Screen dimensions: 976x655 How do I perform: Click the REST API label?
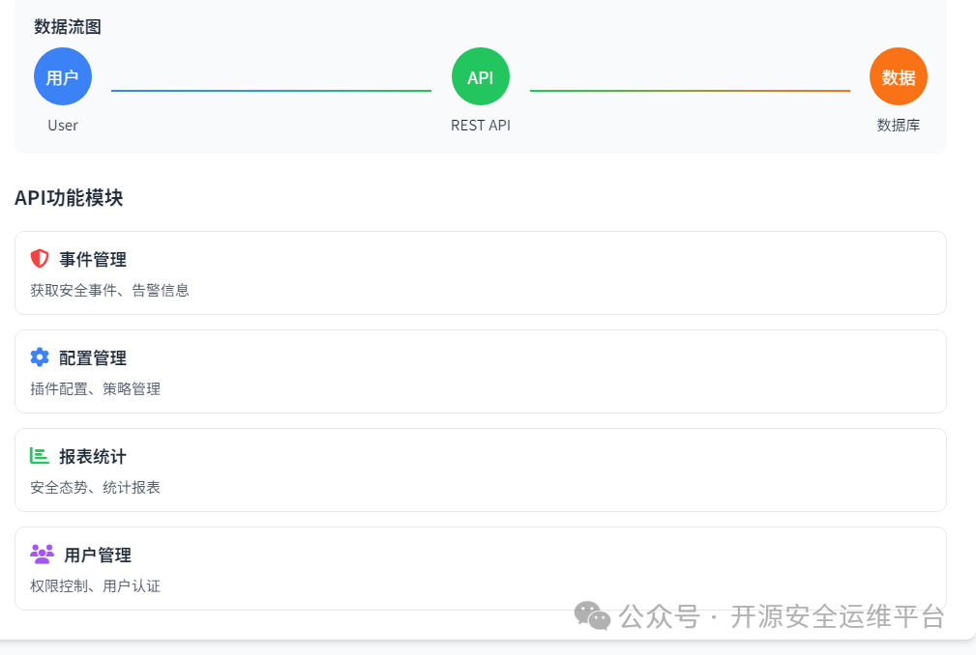[481, 126]
